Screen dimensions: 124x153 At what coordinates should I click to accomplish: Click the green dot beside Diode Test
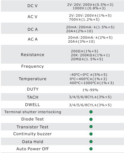91,119
